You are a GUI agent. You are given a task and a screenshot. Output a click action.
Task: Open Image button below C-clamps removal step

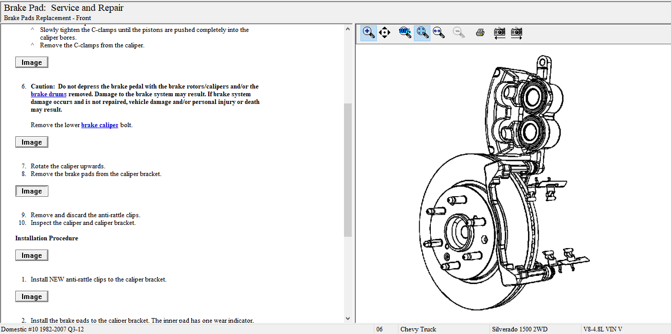[x=32, y=62]
